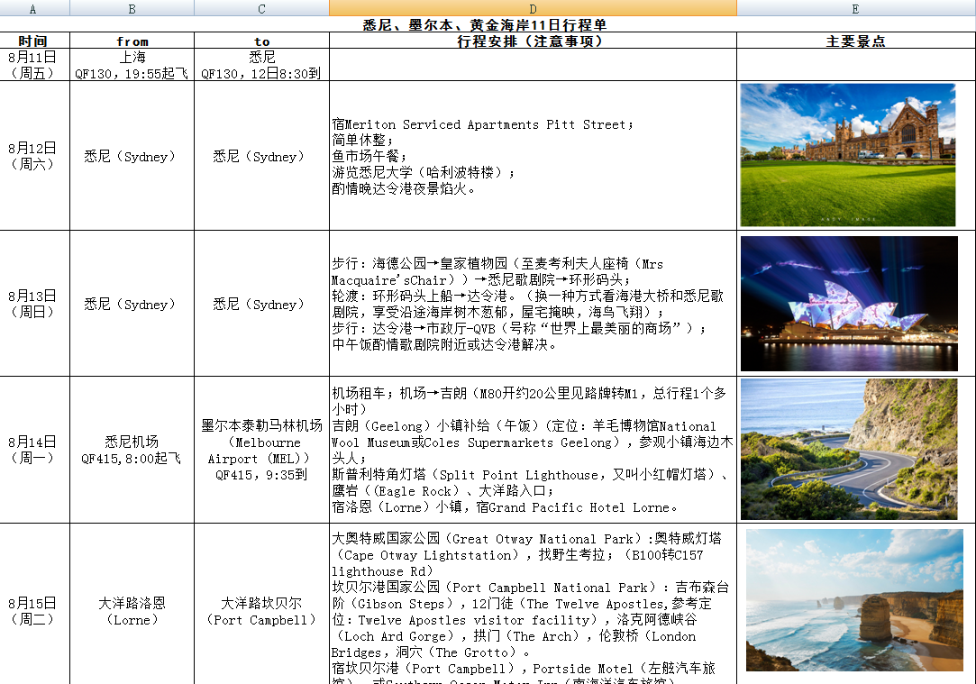
Task: Select the 上海 QF130 19:55 departure cell
Action: click(132, 65)
